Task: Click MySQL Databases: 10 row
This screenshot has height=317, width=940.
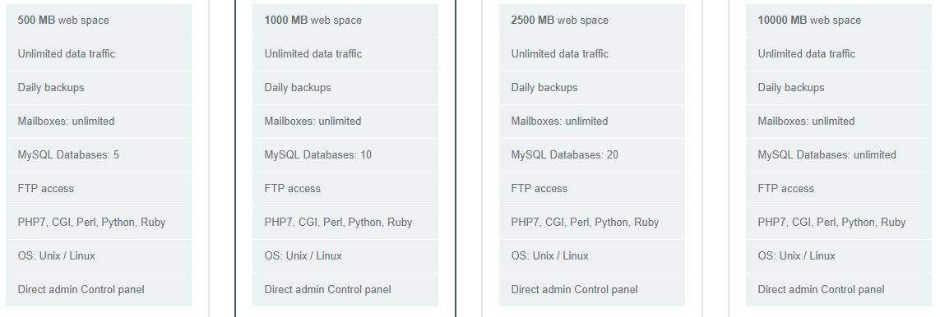Action: click(345, 155)
